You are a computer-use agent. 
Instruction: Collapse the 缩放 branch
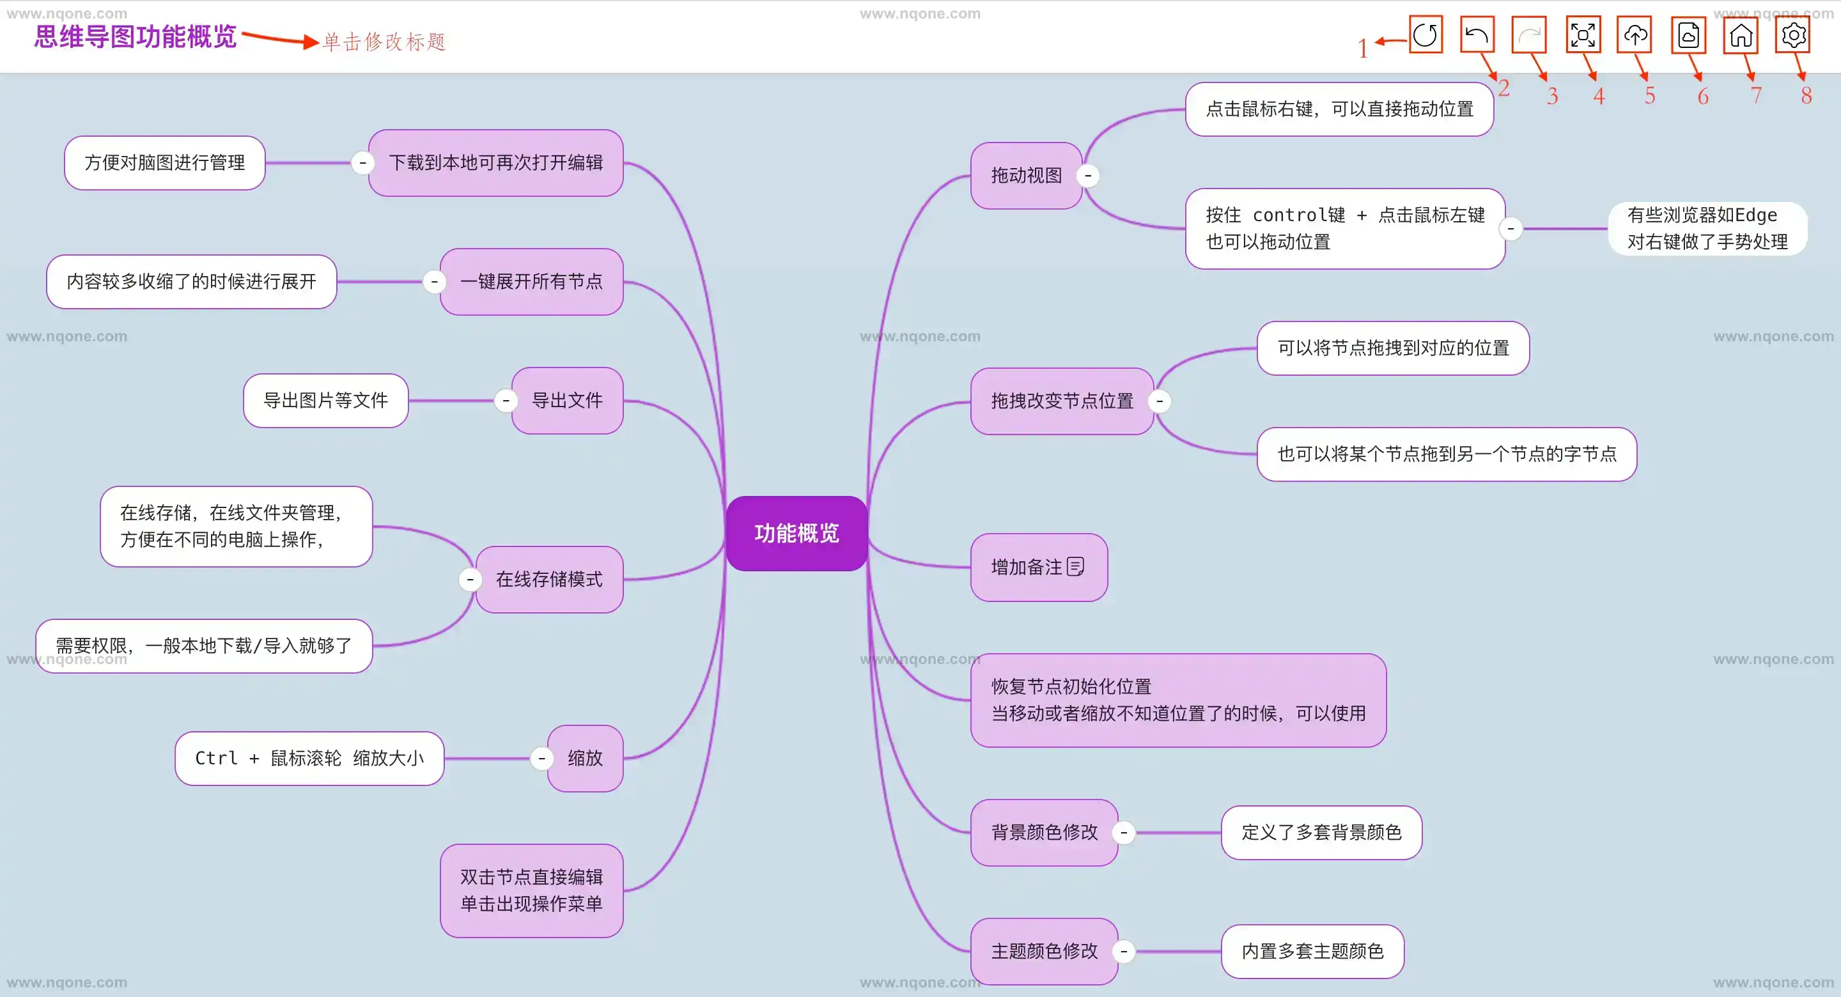[541, 758]
